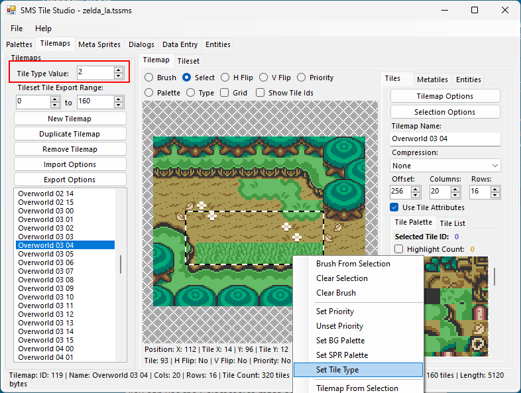This screenshot has width=521, height=393.
Task: Choose Set Priority in context menu
Action: 358,311
